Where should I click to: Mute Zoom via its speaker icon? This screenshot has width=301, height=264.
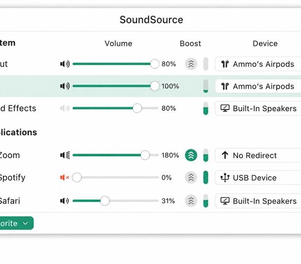(65, 155)
